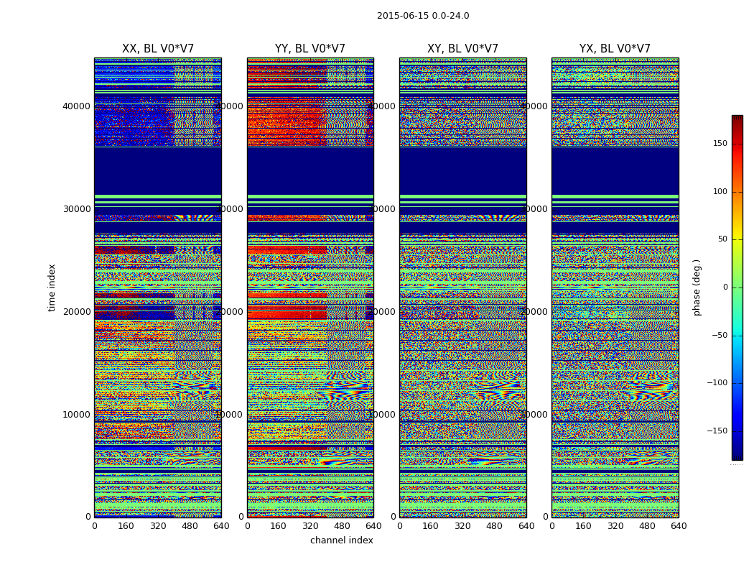
Task: Select the "time index" y-axis label
Action: (52, 287)
